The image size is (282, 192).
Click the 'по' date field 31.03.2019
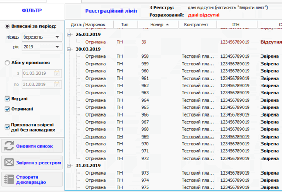tap(42, 84)
